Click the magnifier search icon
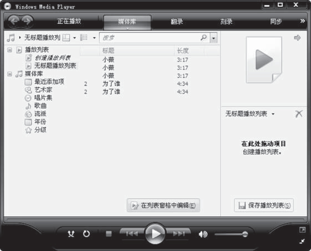This screenshot has height=251, width=311. [204, 37]
